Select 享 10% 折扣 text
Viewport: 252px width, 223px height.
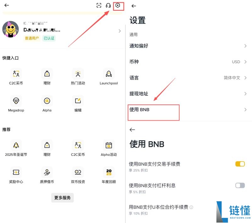(138, 213)
